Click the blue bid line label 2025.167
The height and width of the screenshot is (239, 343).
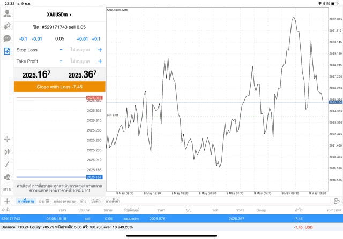(x=94, y=177)
